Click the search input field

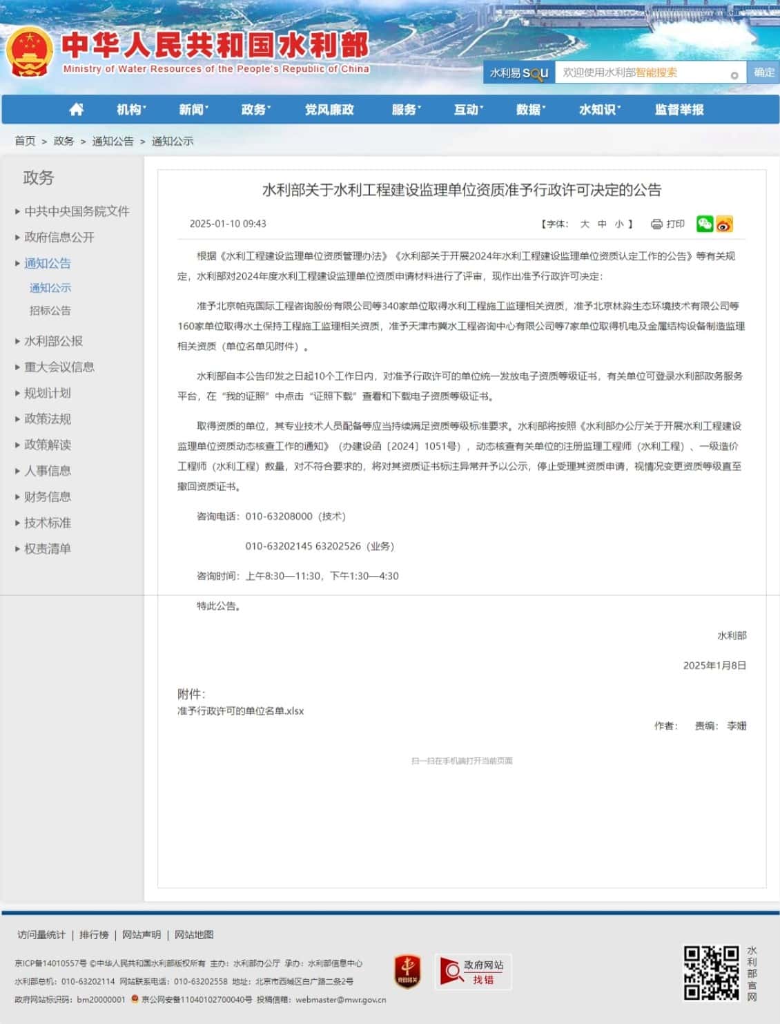(642, 73)
